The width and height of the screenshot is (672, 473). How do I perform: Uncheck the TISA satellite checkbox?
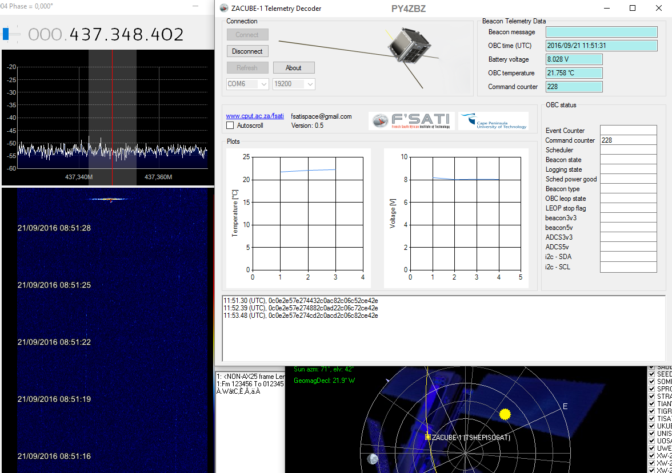(651, 419)
